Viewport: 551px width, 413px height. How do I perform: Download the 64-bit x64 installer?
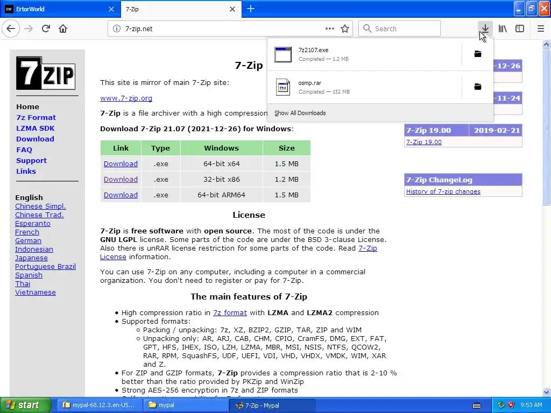(121, 163)
